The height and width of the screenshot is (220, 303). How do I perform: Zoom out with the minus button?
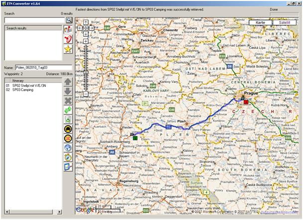coord(86,94)
